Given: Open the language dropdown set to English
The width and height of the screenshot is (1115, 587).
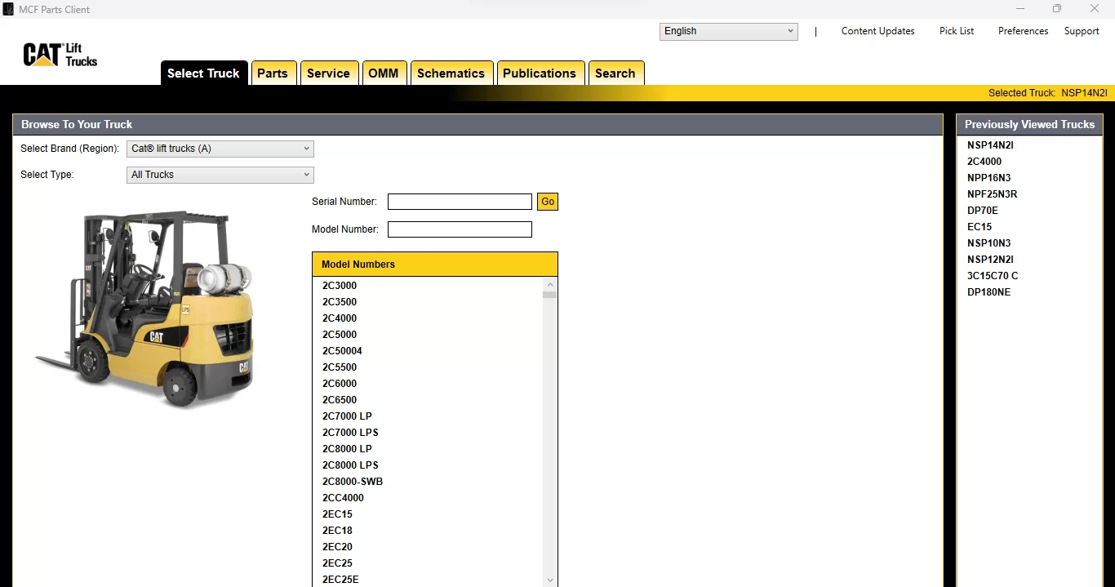Looking at the screenshot, I should pyautogui.click(x=728, y=31).
